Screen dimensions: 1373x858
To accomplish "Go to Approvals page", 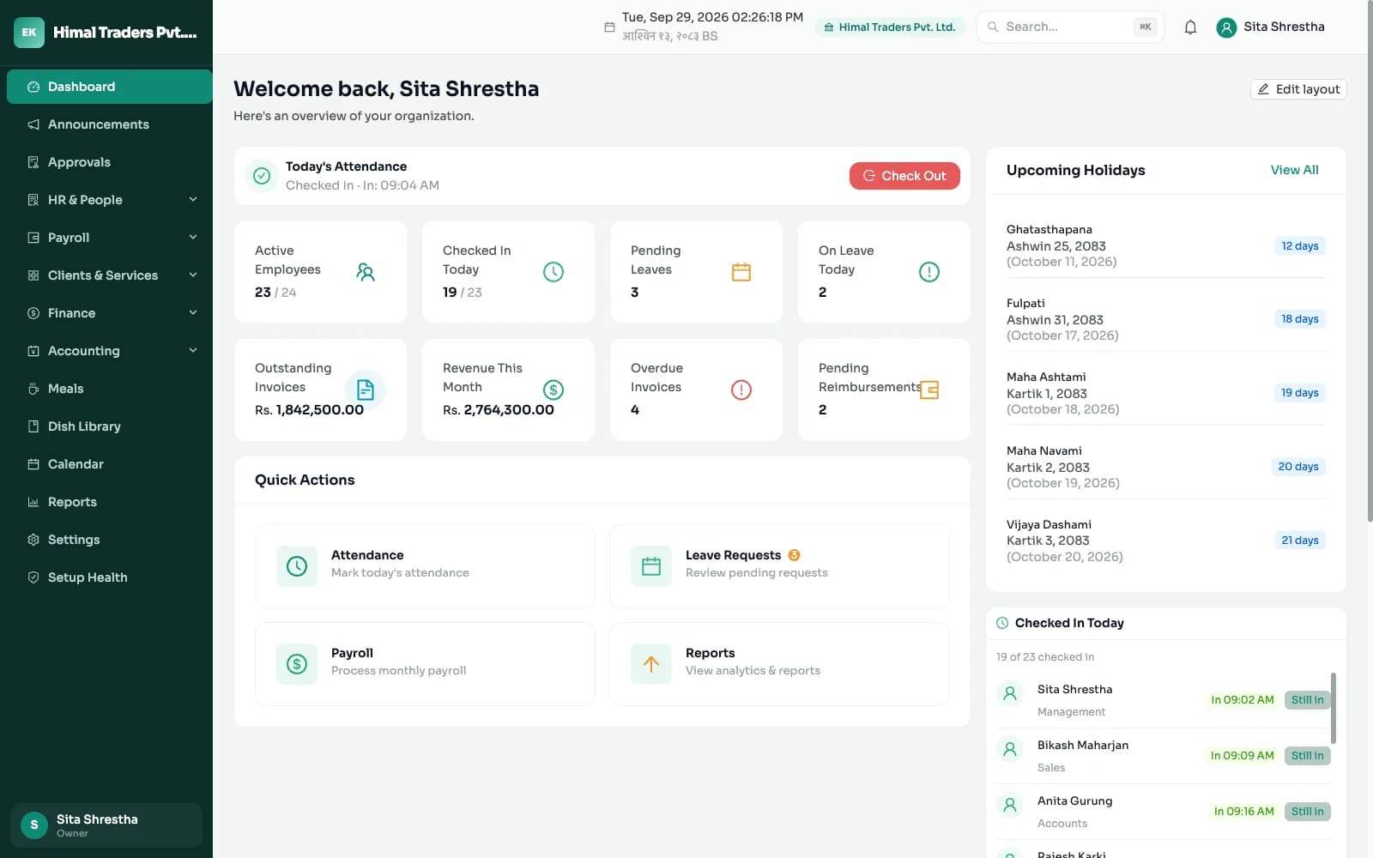I will pos(110,162).
